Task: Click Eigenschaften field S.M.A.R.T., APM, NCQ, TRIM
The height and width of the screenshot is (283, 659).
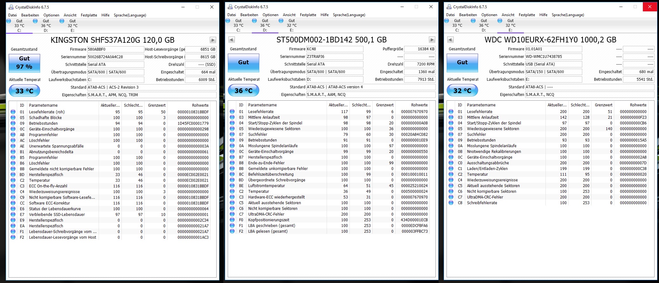Action: (x=152, y=95)
